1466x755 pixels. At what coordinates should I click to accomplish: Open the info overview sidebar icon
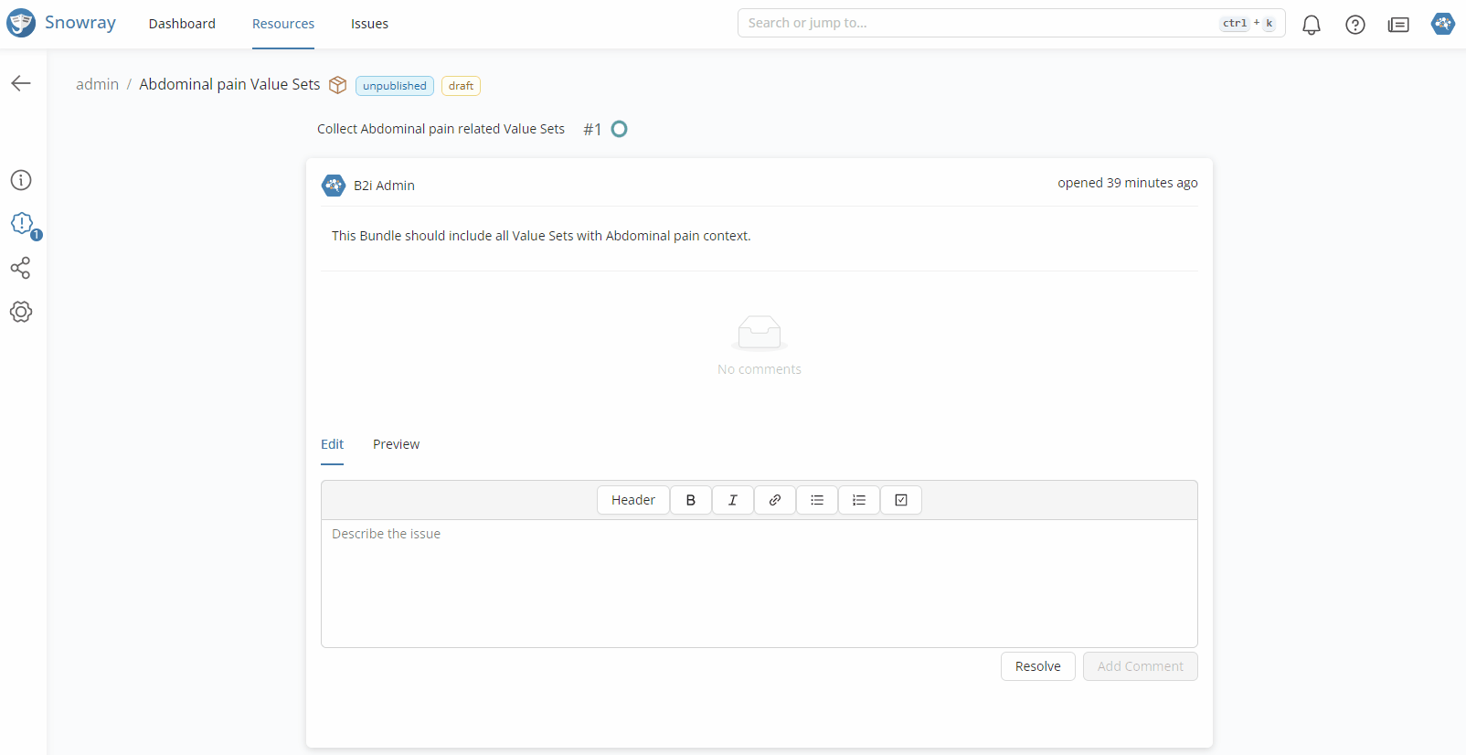(21, 180)
